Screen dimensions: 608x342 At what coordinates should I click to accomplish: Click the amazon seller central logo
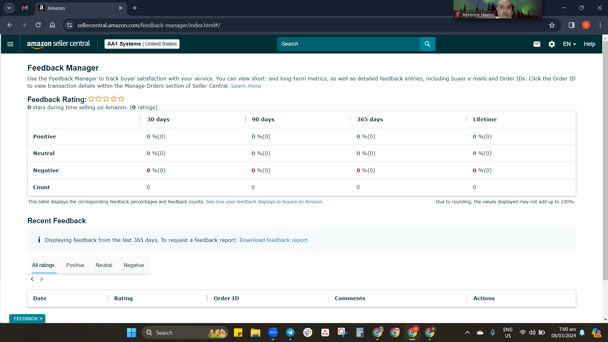58,44
